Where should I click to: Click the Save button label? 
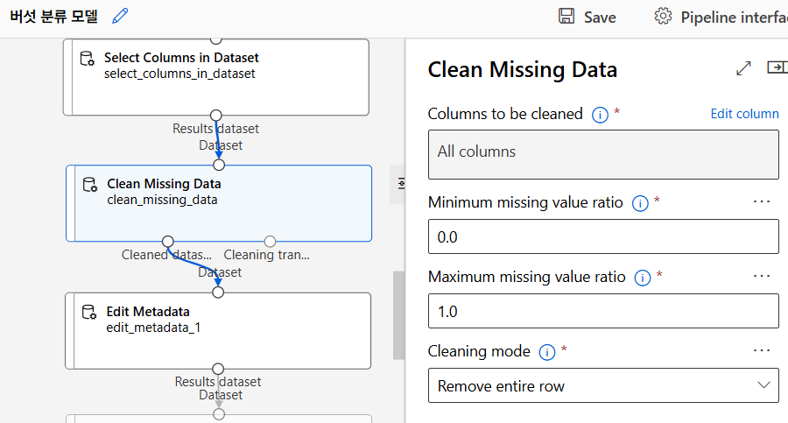click(600, 18)
